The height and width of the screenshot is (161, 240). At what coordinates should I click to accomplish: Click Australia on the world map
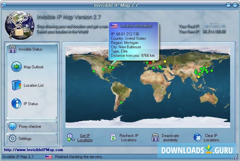(x=209, y=98)
